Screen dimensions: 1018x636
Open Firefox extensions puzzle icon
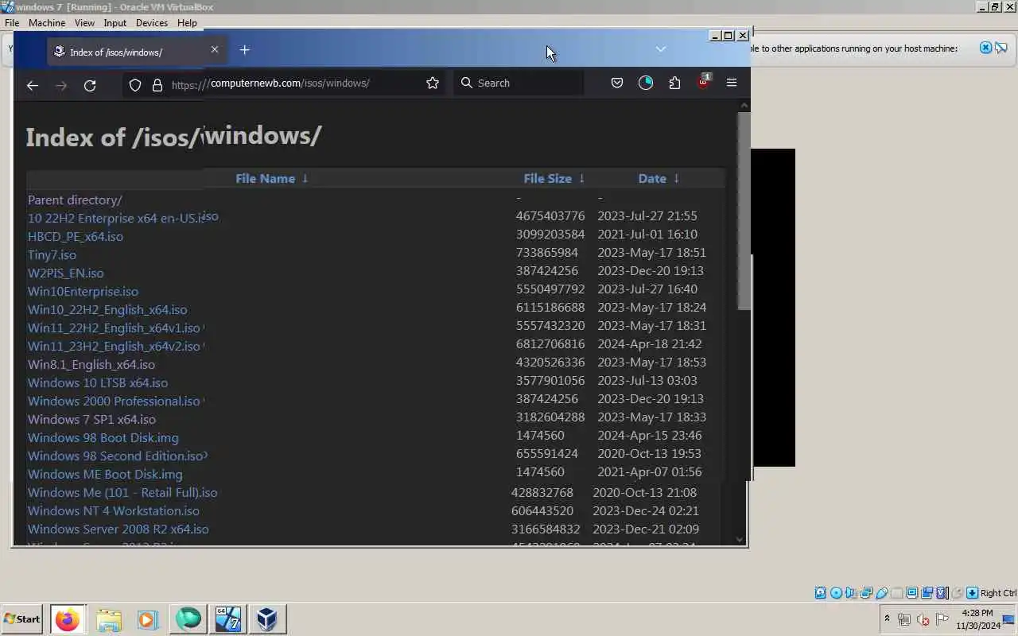tap(674, 83)
